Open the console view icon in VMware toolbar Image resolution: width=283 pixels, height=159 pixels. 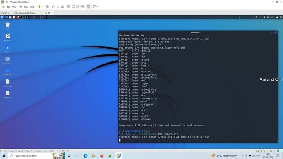pyautogui.click(x=88, y=7)
